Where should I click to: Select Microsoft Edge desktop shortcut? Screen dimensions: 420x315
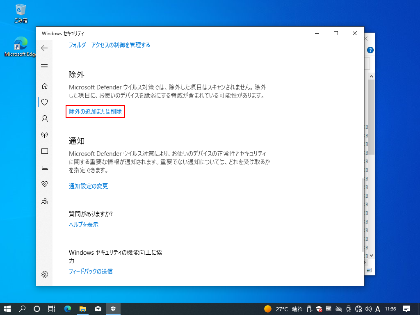click(21, 47)
